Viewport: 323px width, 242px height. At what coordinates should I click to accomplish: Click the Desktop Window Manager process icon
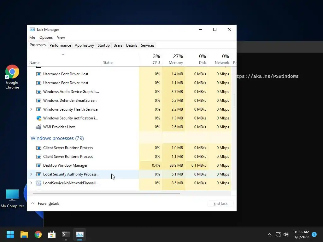(39, 165)
